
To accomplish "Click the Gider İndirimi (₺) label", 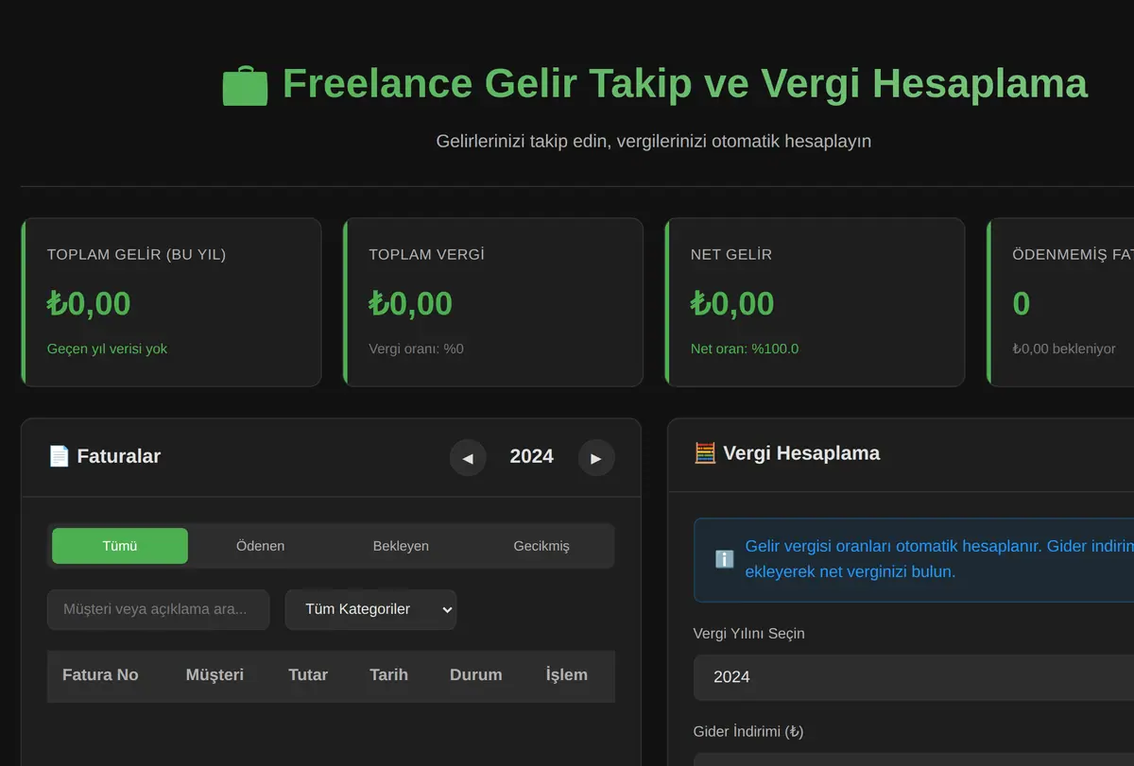I will click(x=748, y=731).
